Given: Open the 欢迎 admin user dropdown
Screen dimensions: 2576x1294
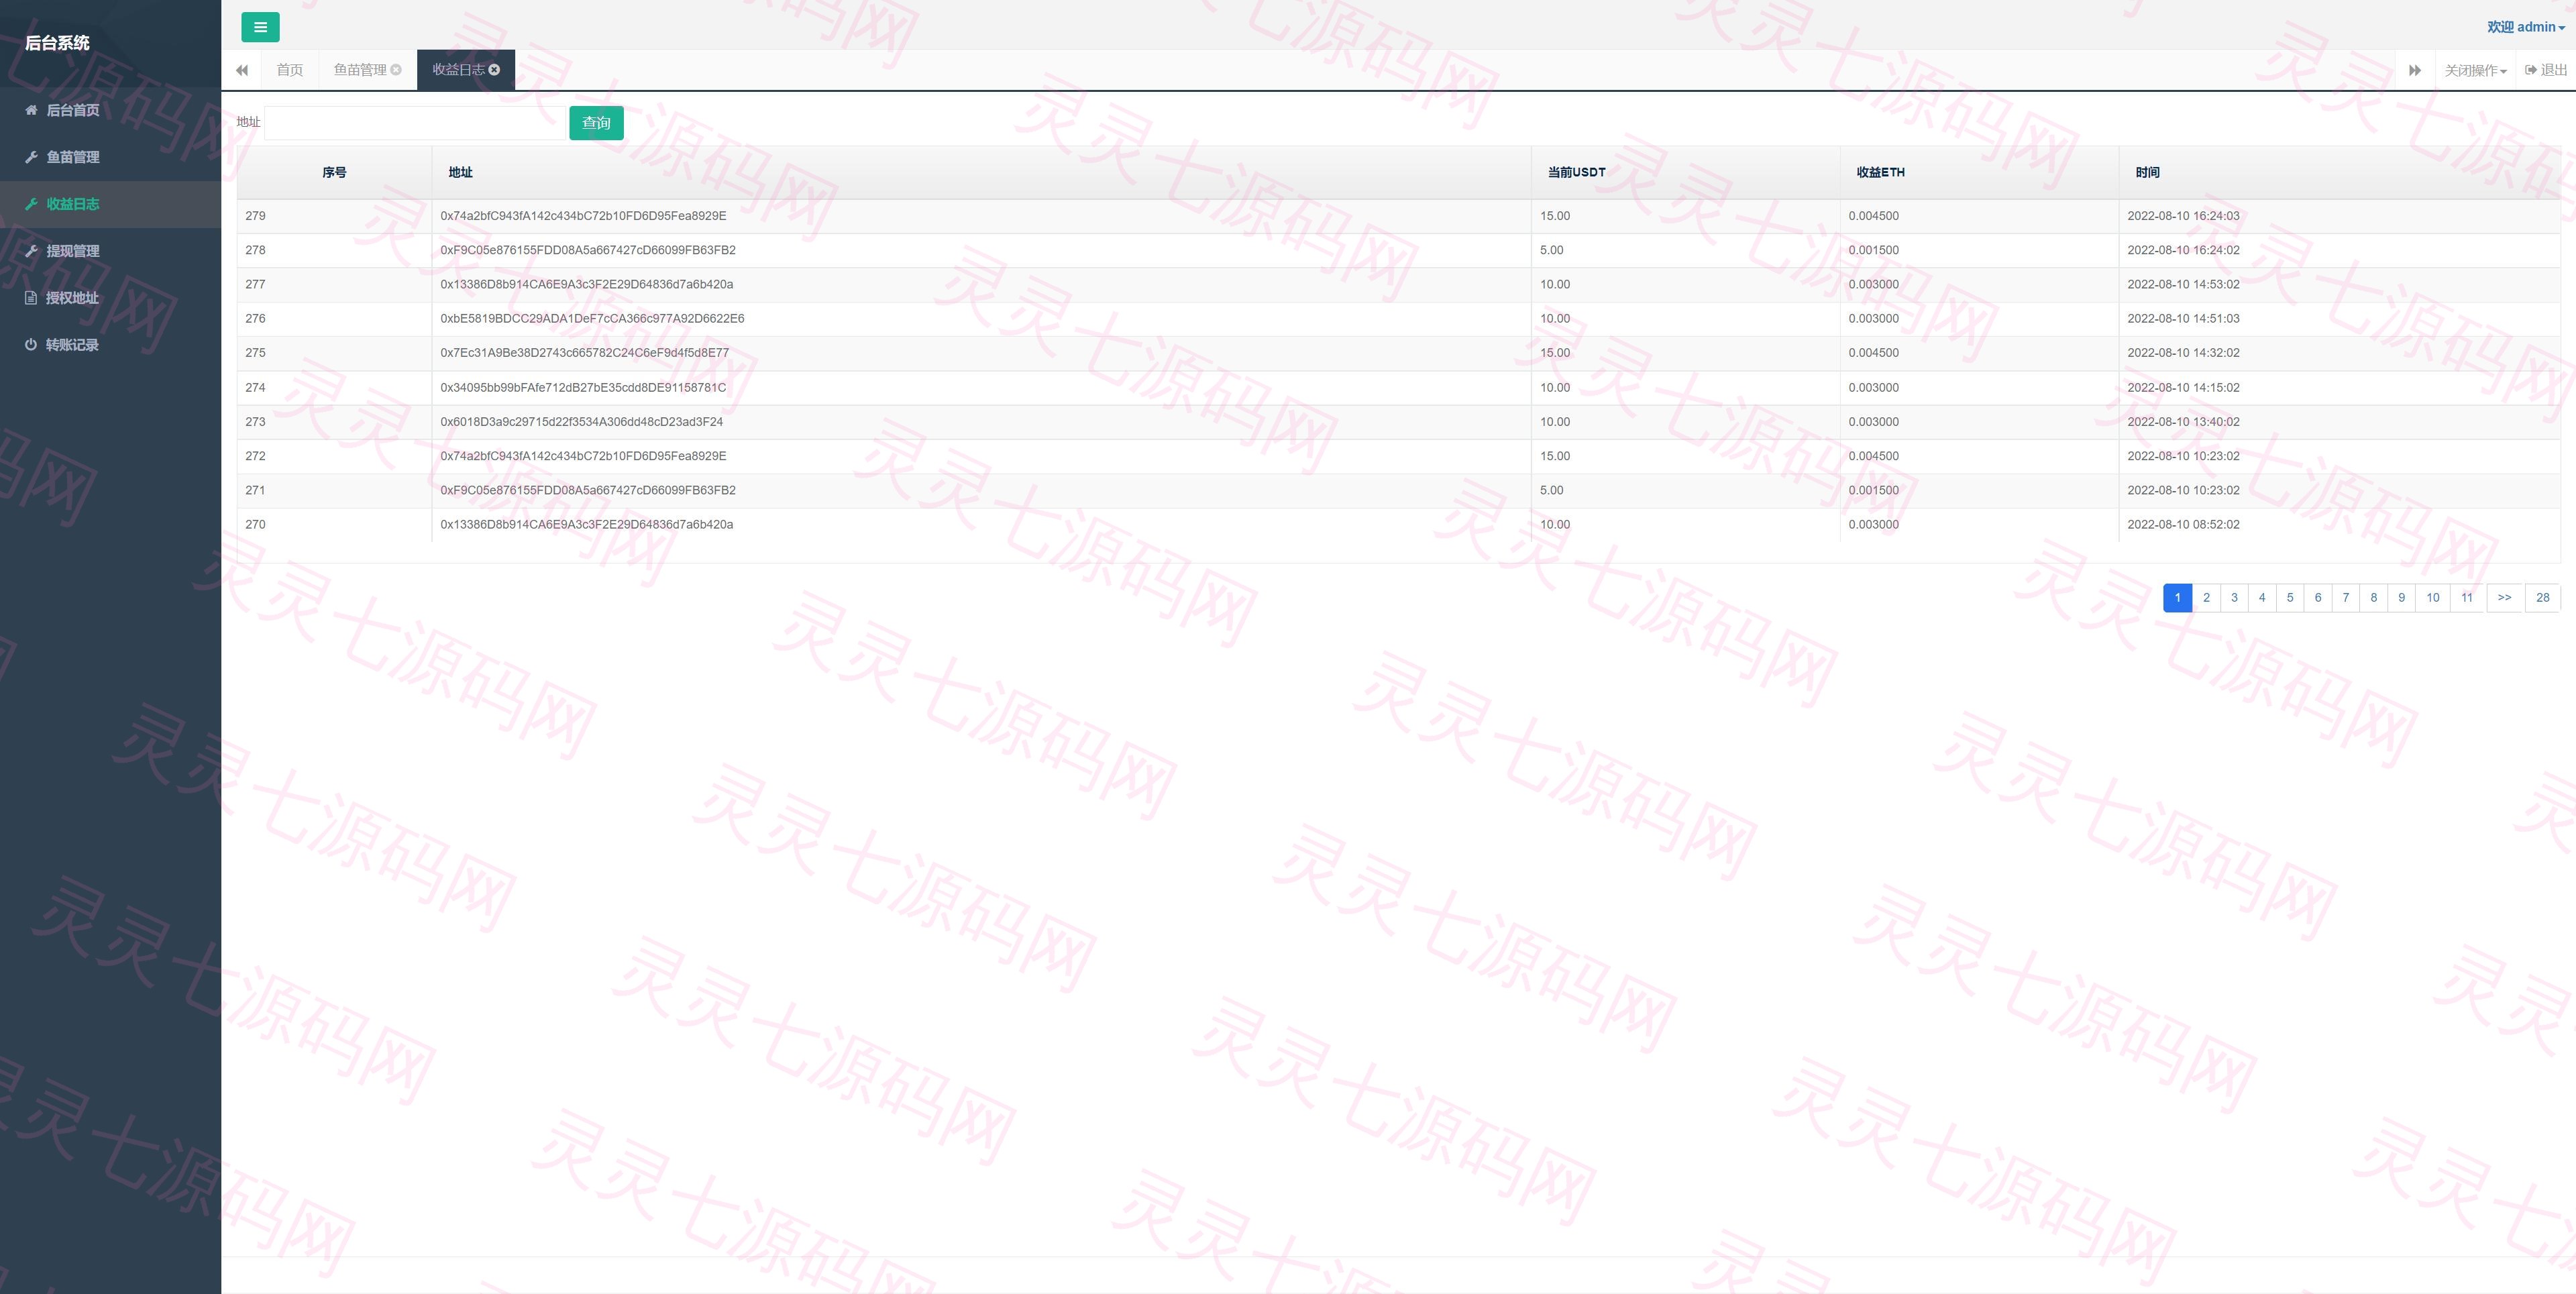Looking at the screenshot, I should click(2526, 27).
